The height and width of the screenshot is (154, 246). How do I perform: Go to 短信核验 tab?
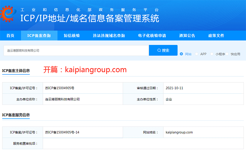(x=72, y=36)
